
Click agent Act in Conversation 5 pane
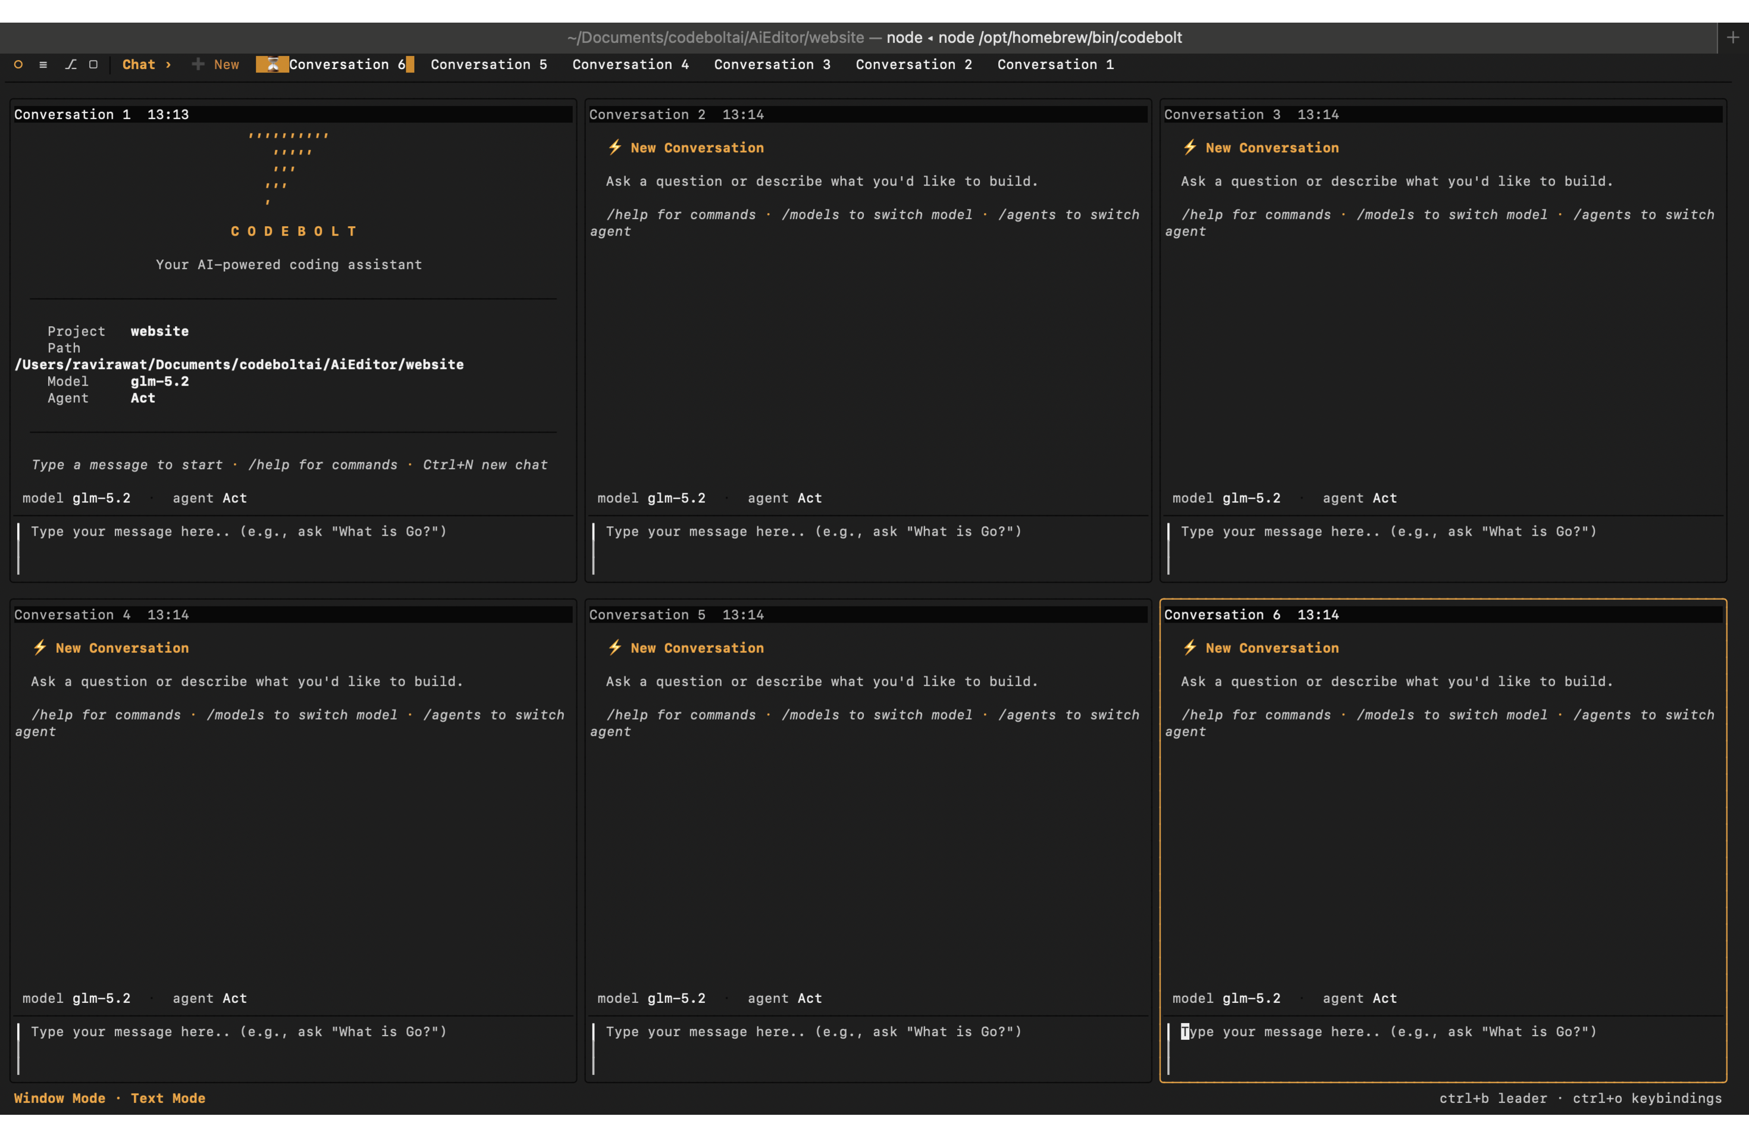pos(785,998)
